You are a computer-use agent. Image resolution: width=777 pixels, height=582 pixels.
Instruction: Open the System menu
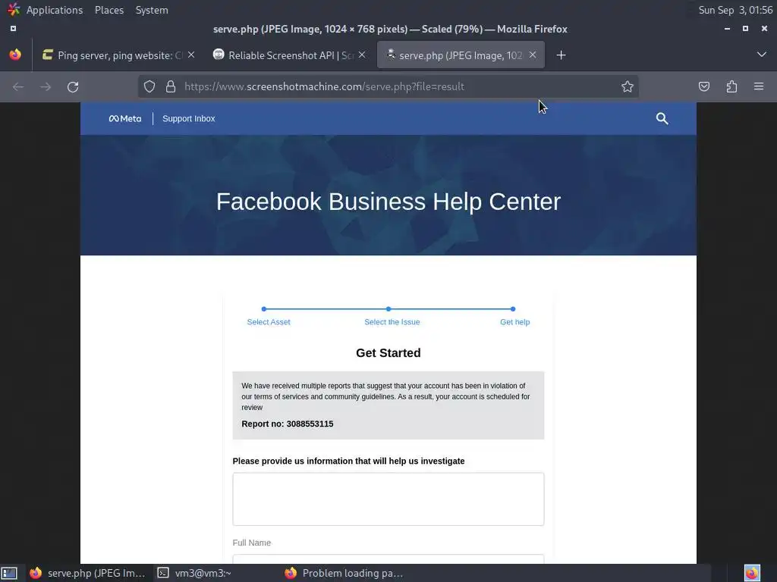pyautogui.click(x=152, y=10)
